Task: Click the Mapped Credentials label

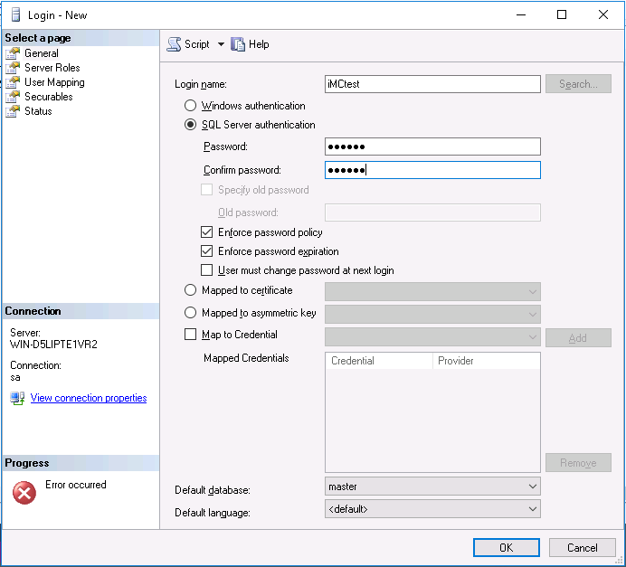Action: (246, 358)
